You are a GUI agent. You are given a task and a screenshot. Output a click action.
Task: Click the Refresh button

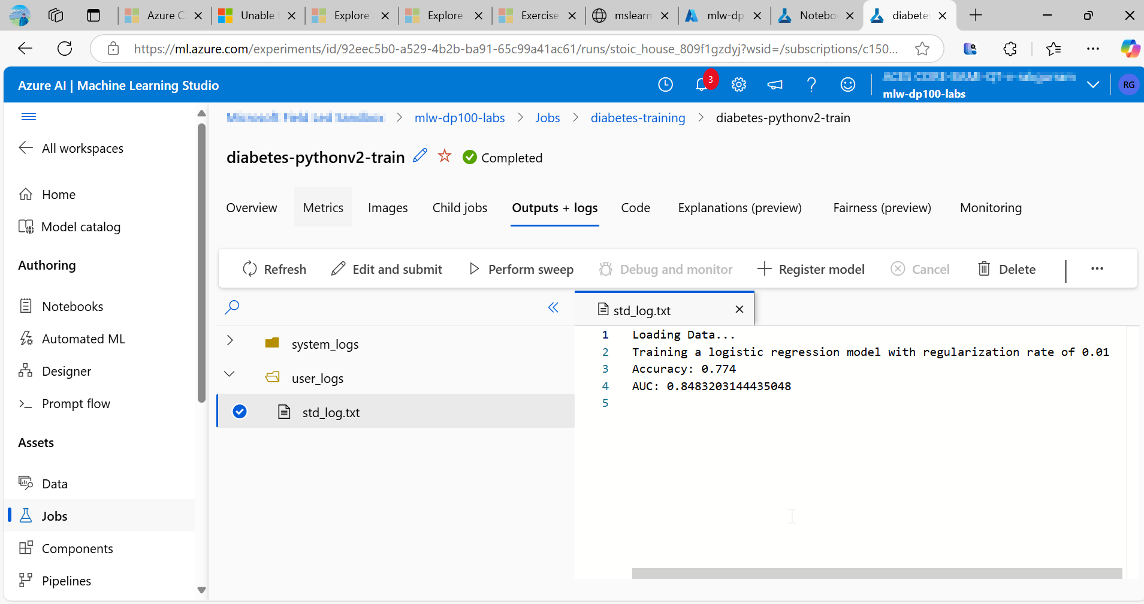[274, 269]
